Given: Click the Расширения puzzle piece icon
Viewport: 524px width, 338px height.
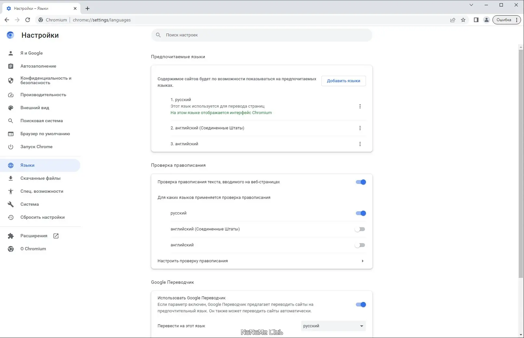Looking at the screenshot, I should click(x=11, y=236).
